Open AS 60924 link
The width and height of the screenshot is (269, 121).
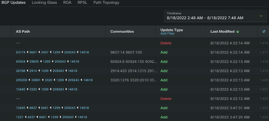point(21,62)
